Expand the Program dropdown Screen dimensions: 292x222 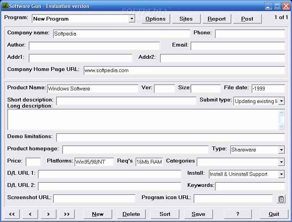click(x=132, y=19)
